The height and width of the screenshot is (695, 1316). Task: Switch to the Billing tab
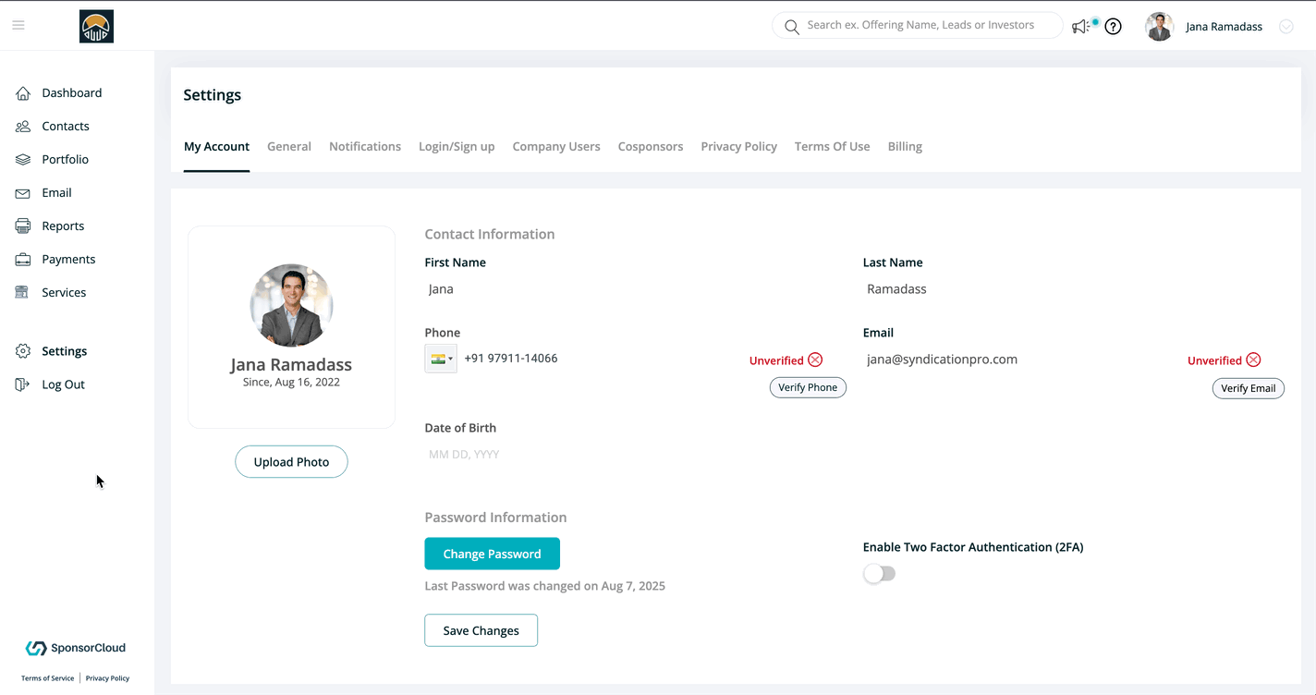(905, 146)
